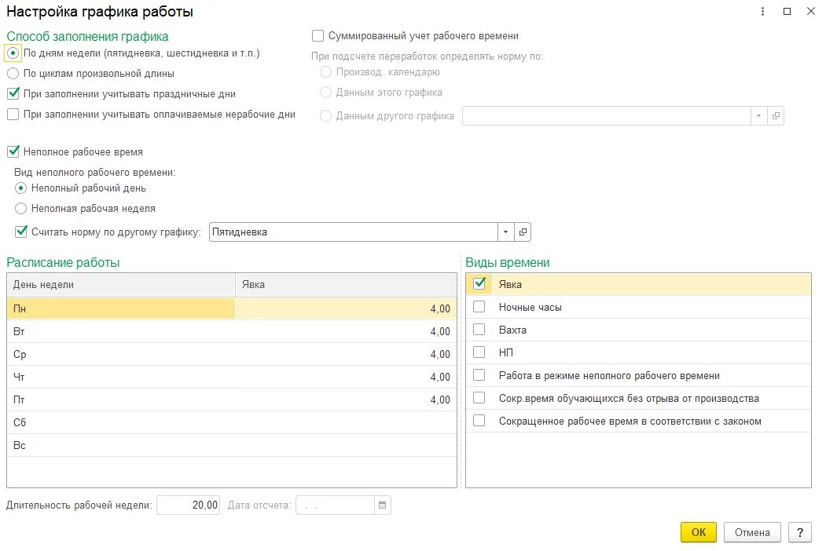The image size is (826, 551).
Task: Click the calendar icon for Дата отсчета
Action: click(383, 505)
